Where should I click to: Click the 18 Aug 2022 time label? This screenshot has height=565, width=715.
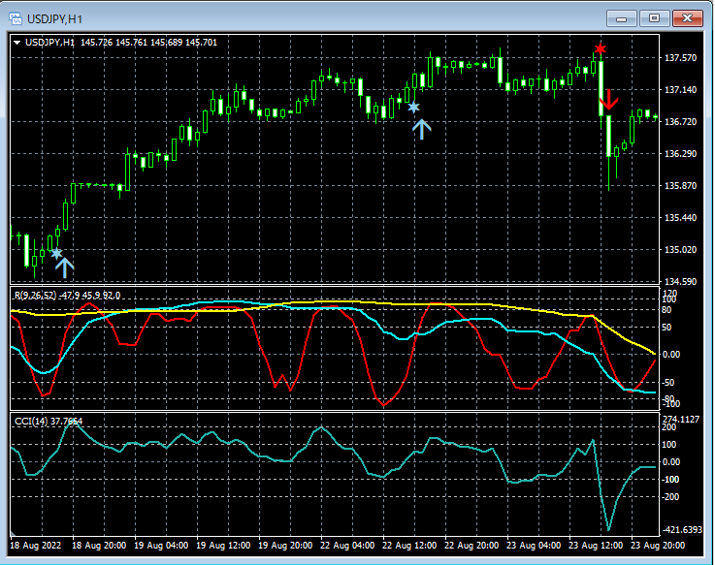pyautogui.click(x=36, y=546)
